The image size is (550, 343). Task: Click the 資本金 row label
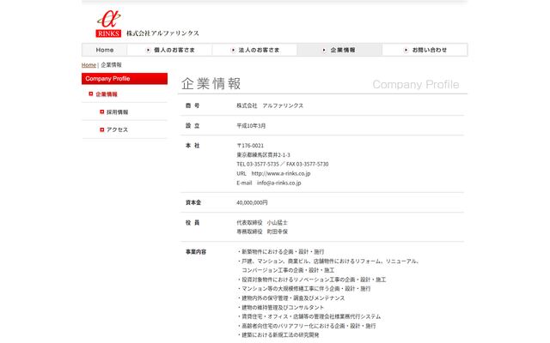[193, 202]
